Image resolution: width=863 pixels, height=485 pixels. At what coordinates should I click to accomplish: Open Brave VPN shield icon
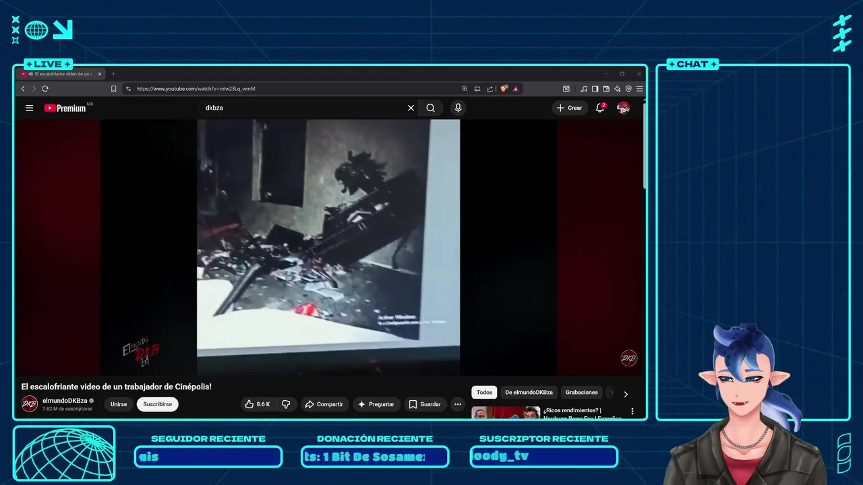pos(628,89)
